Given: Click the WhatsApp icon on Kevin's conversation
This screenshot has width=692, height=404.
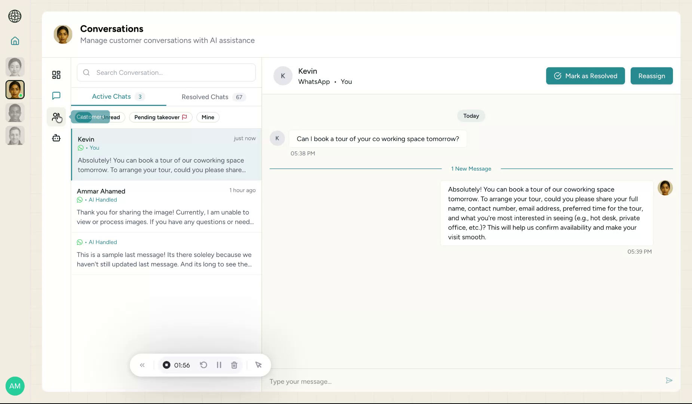Looking at the screenshot, I should coord(80,148).
